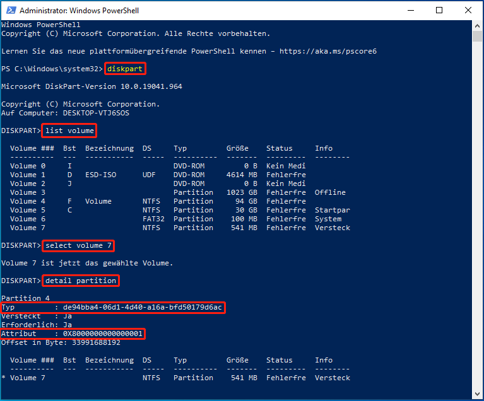
Task: Minimize the PowerShell window
Action: (x=411, y=11)
